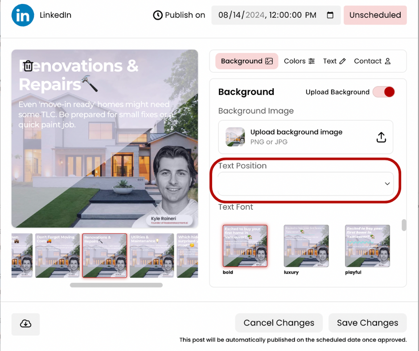
Task: Click the pencil icon next to Text
Action: [x=342, y=61]
